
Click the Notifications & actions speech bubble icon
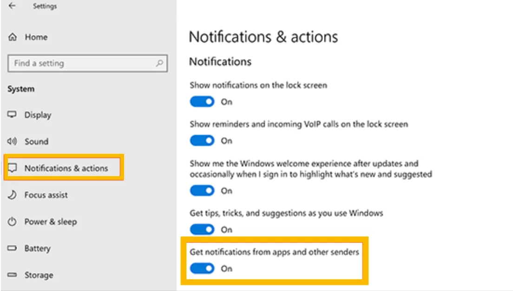click(x=12, y=168)
